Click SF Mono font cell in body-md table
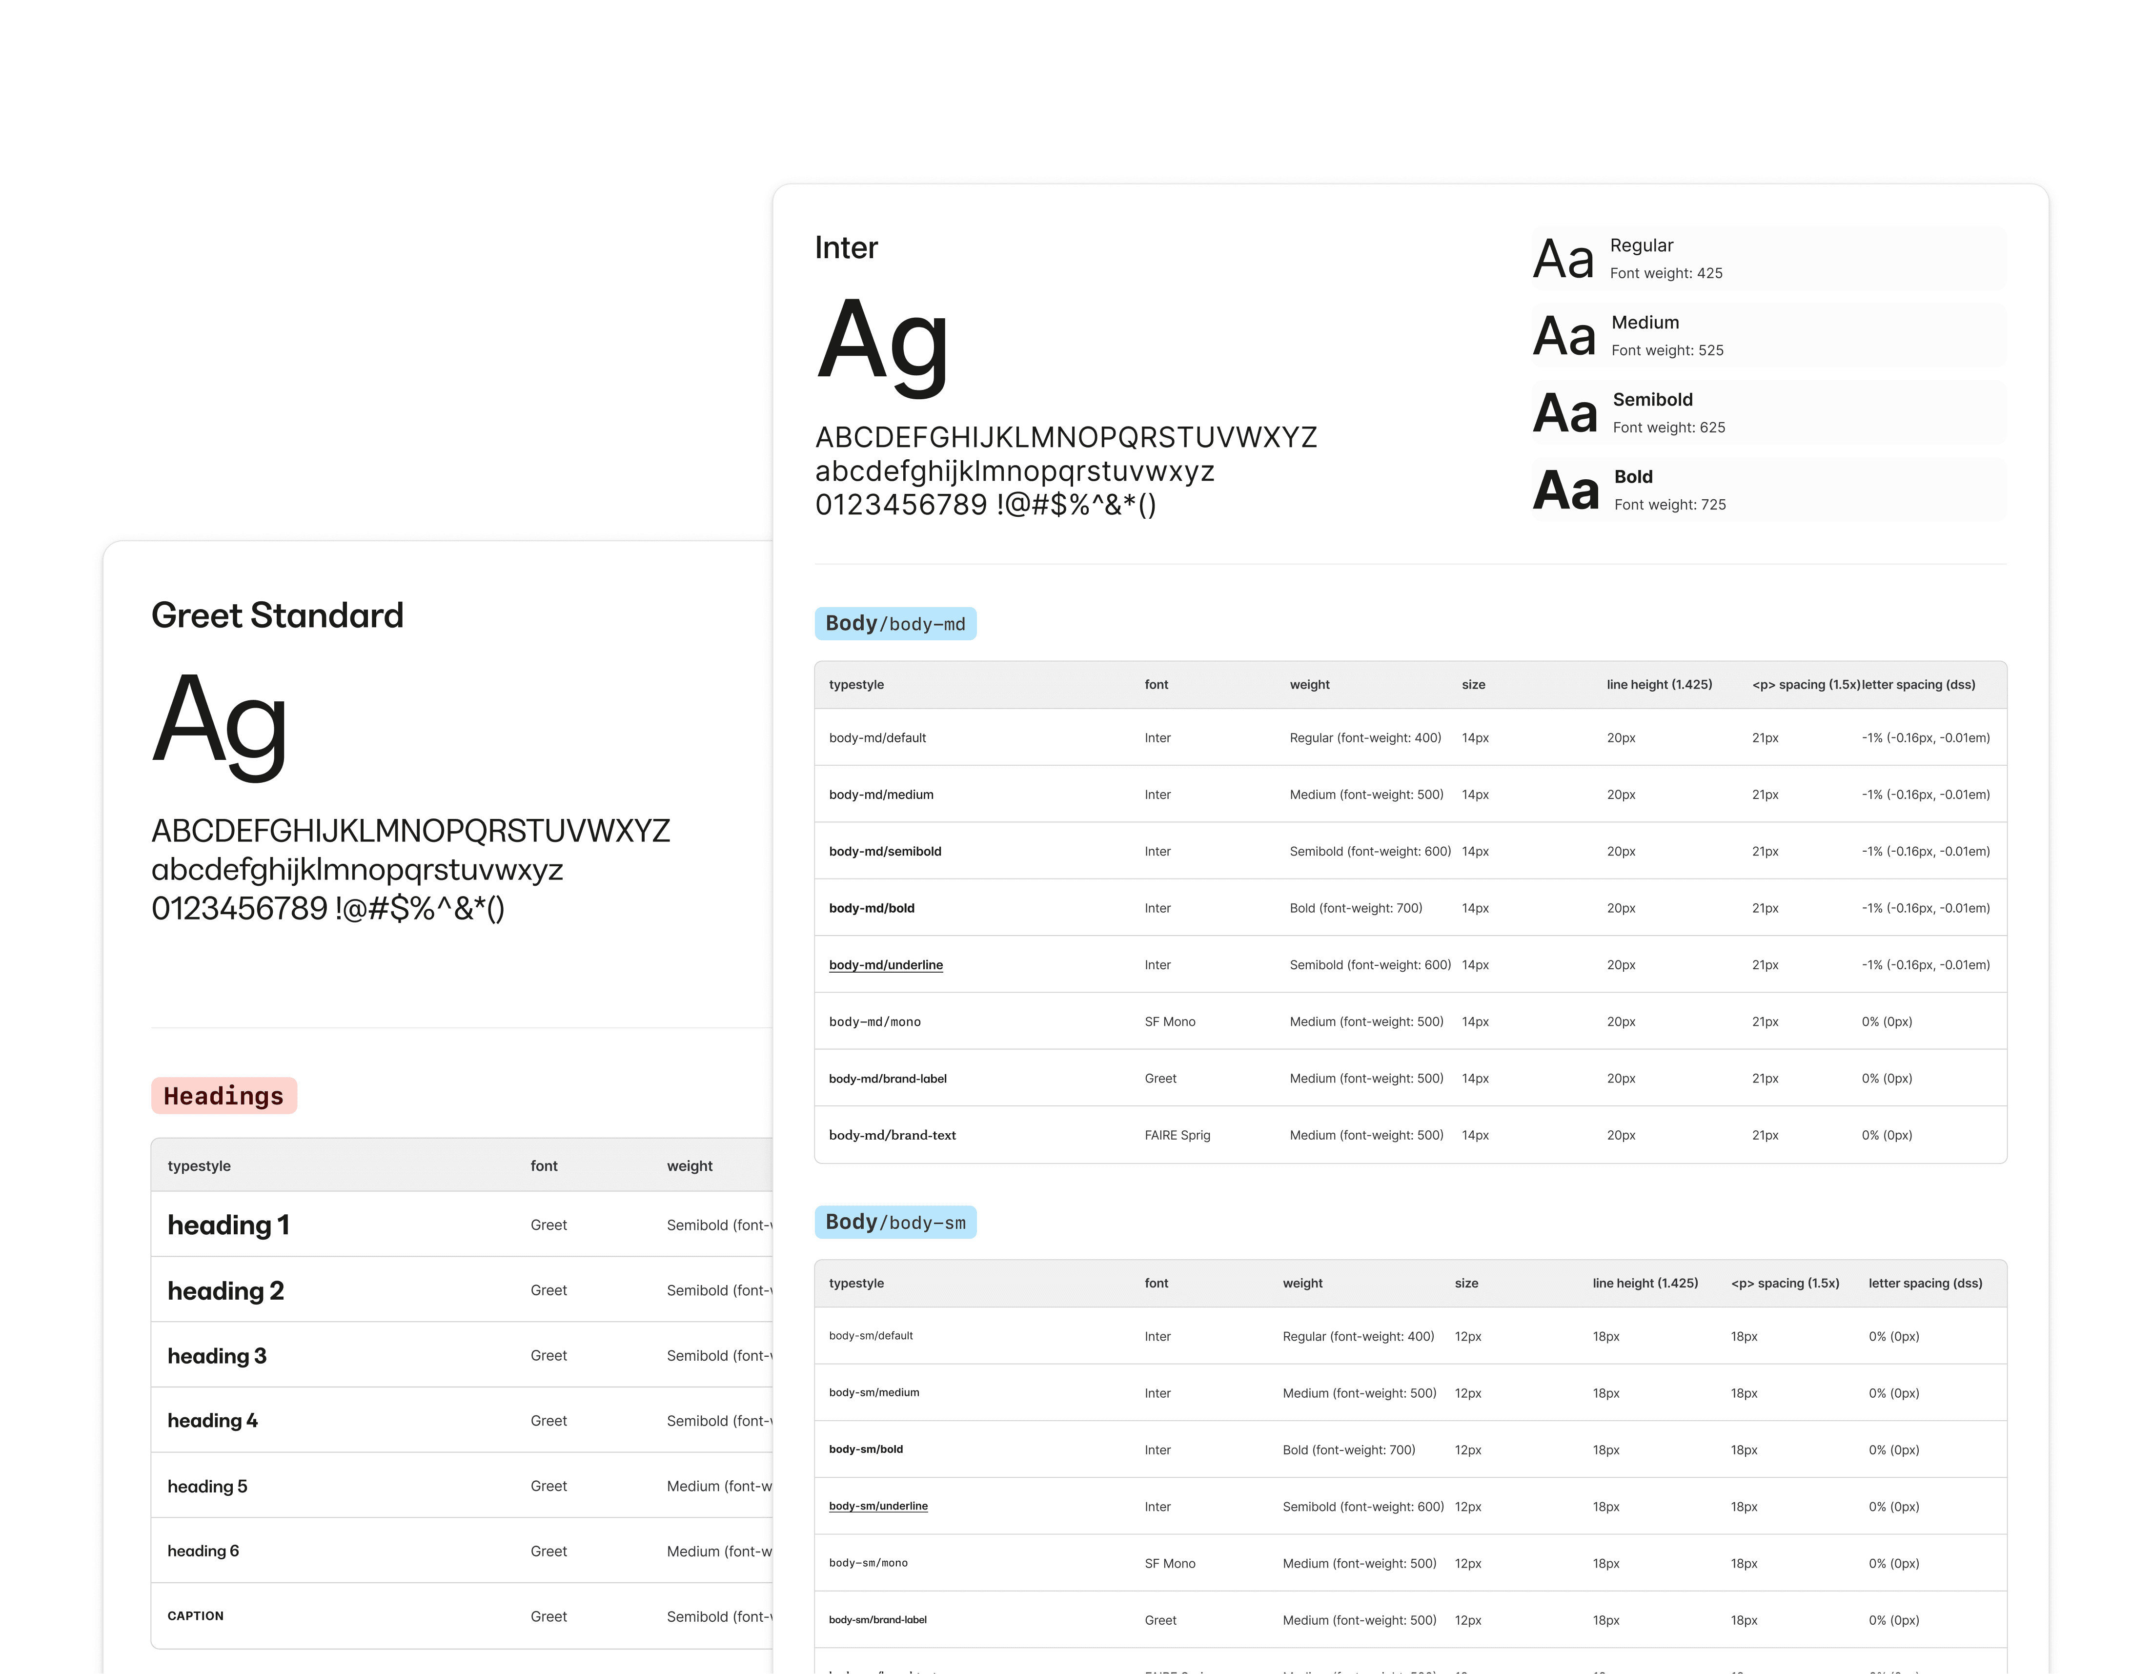Viewport: 2152px width, 1674px height. [x=1170, y=1022]
